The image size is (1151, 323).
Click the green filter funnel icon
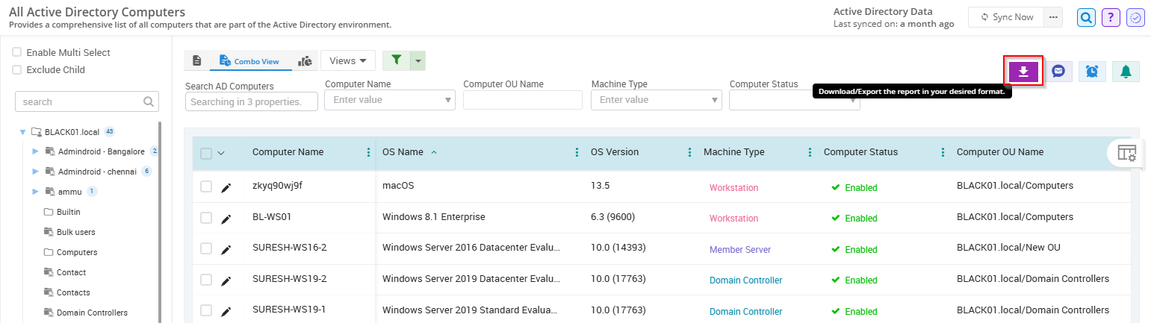[x=396, y=60]
